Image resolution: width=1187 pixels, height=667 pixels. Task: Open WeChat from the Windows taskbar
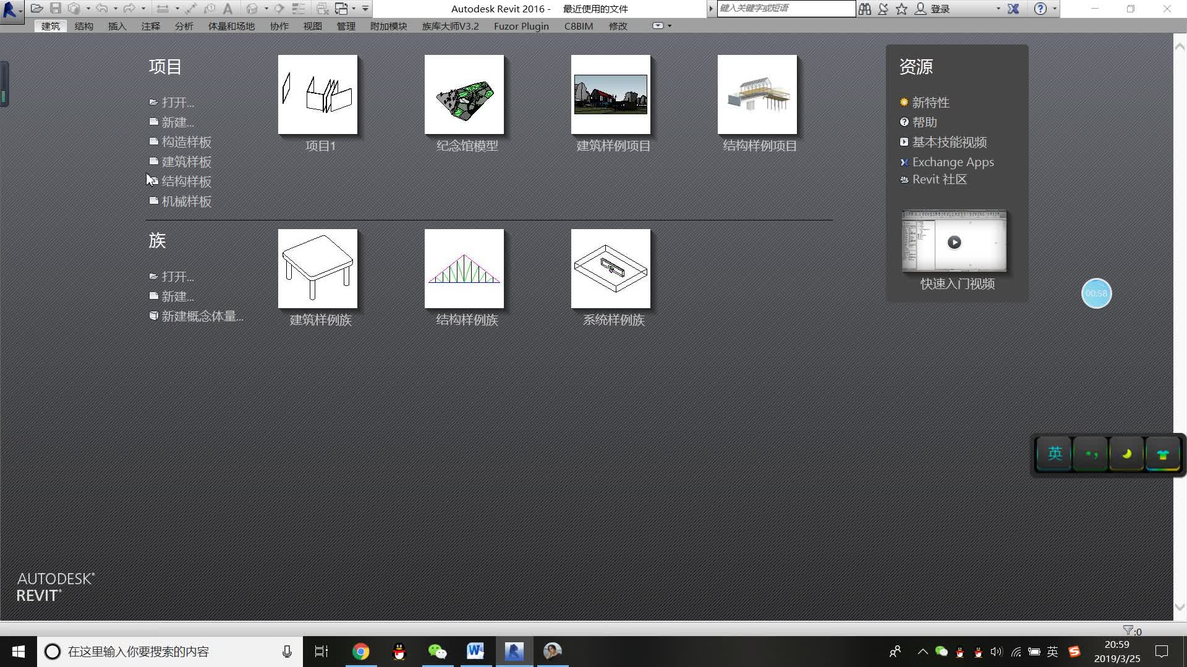[x=437, y=652]
